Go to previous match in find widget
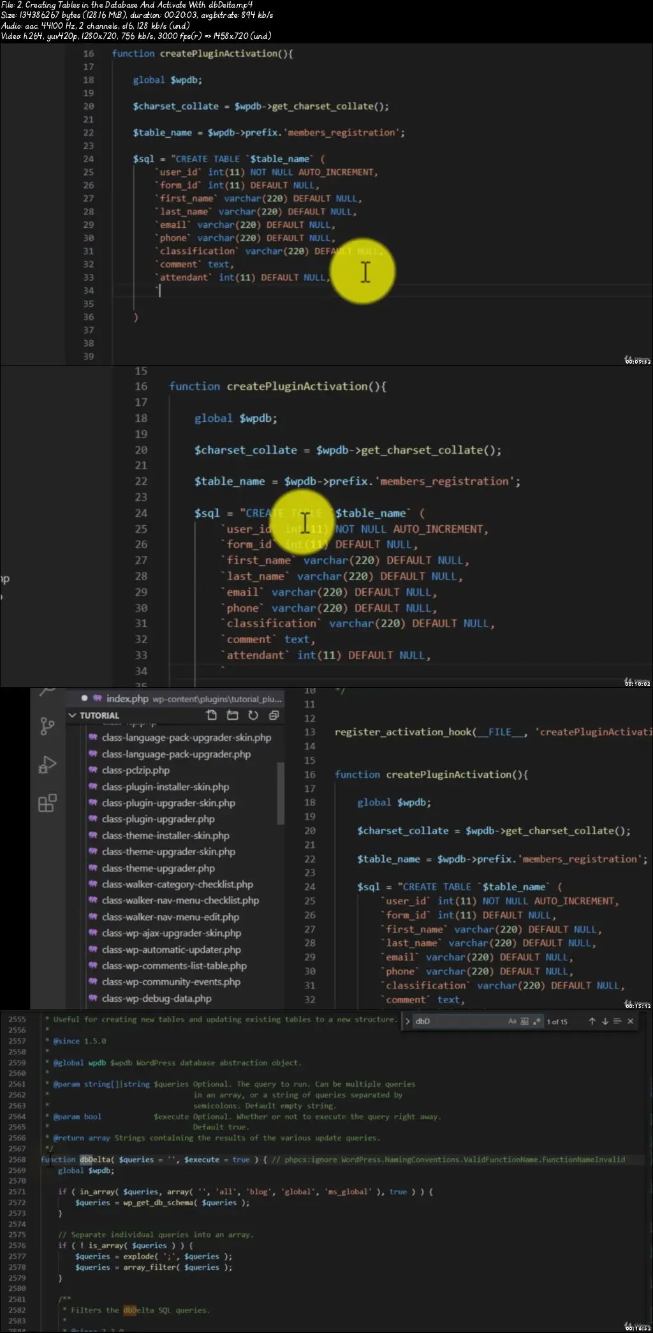 click(x=592, y=1022)
